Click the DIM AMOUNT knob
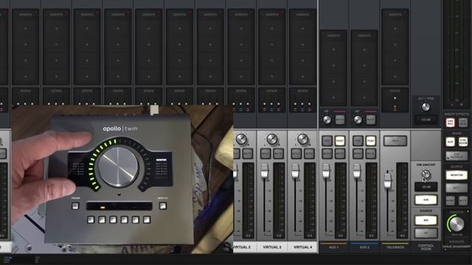472x265 pixels. point(426,174)
